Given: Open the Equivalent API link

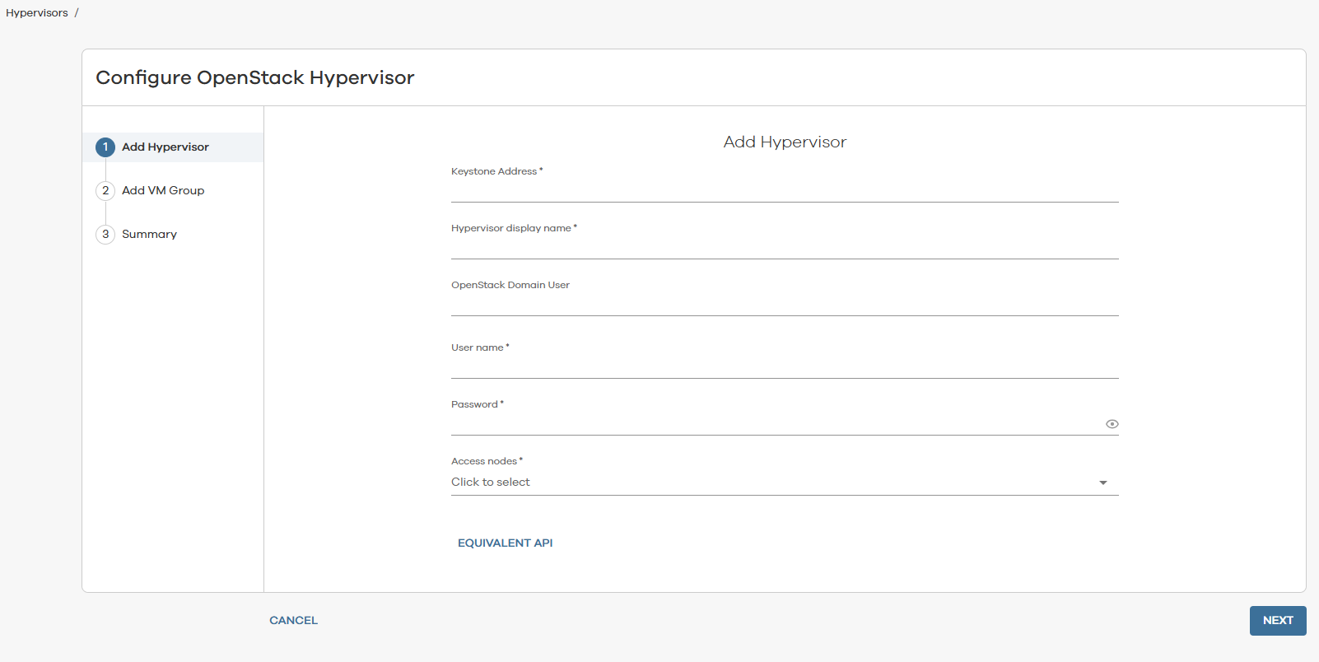Looking at the screenshot, I should click(x=505, y=543).
